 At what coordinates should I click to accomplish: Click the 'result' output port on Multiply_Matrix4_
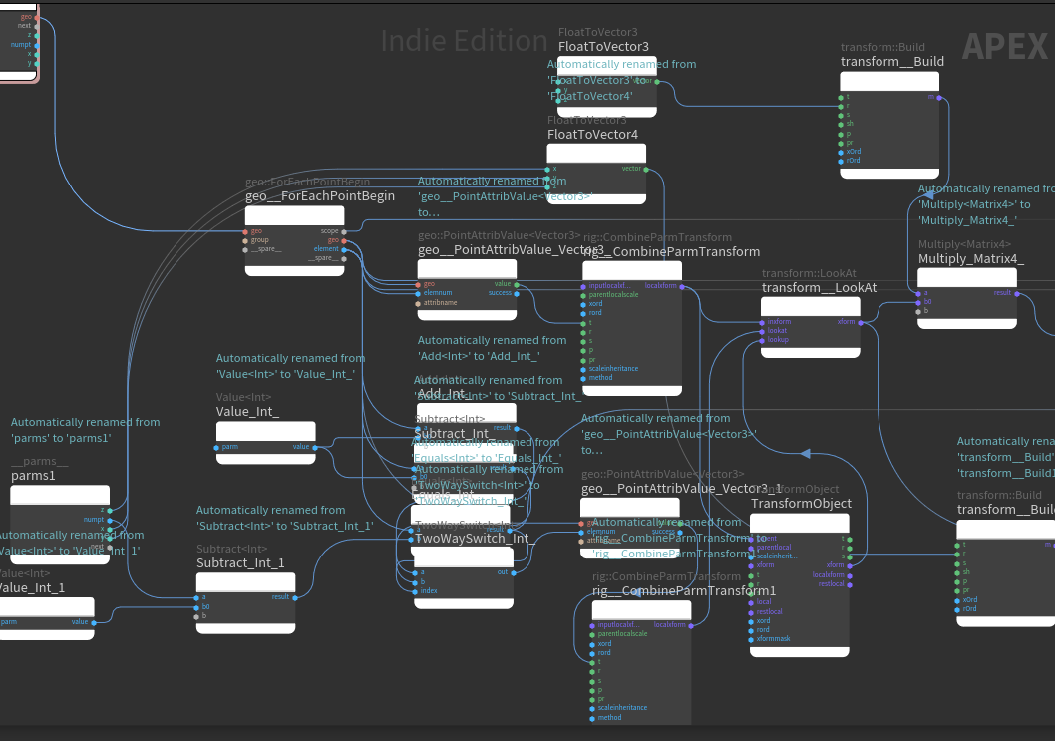[x=1017, y=293]
